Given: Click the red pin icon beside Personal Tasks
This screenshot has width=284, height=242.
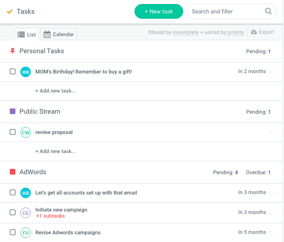Looking at the screenshot, I should click(12, 51).
